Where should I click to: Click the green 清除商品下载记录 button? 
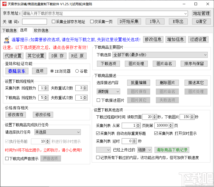172,150
